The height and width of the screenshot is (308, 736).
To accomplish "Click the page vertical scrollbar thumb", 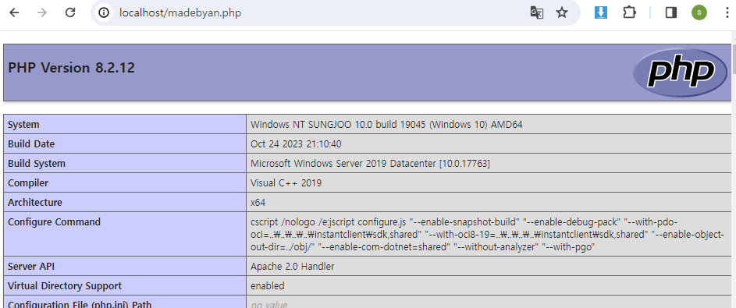I will [x=734, y=59].
